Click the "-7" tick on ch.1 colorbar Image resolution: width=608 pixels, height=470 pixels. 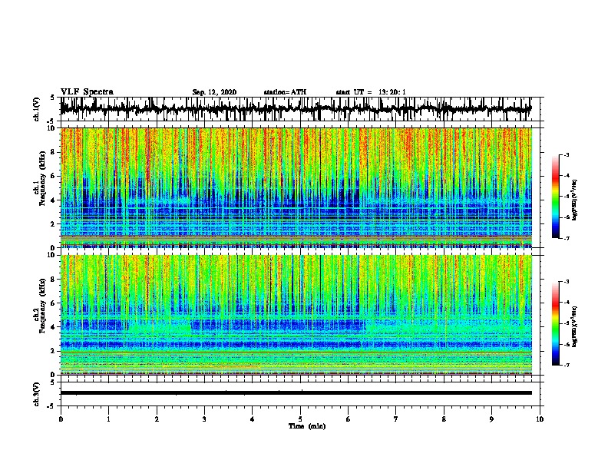pyautogui.click(x=566, y=238)
